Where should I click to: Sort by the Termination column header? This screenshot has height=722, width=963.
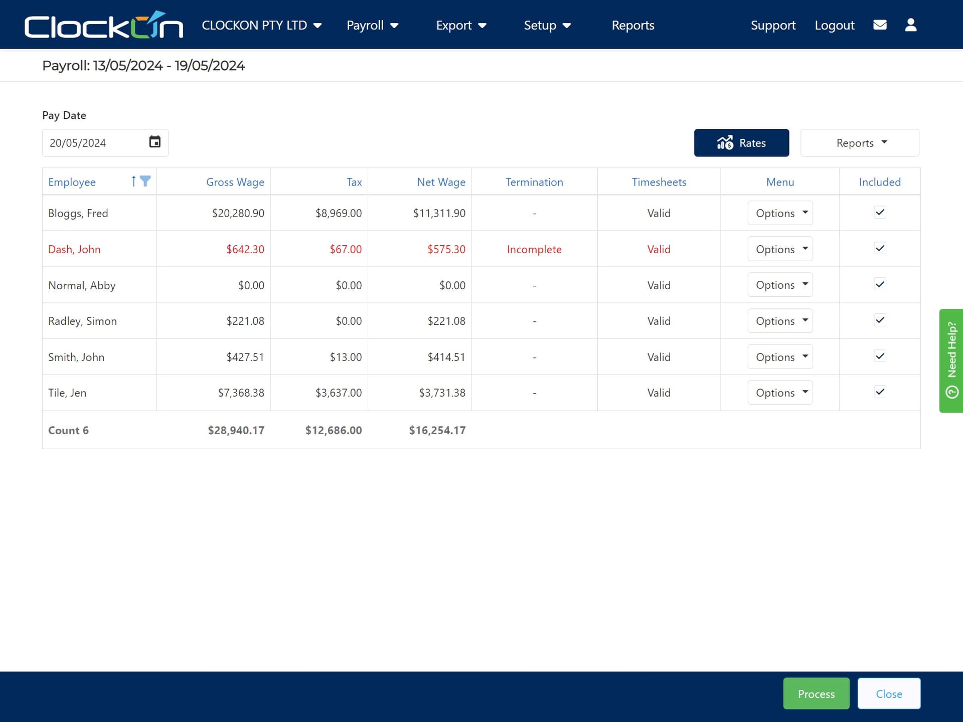click(534, 182)
